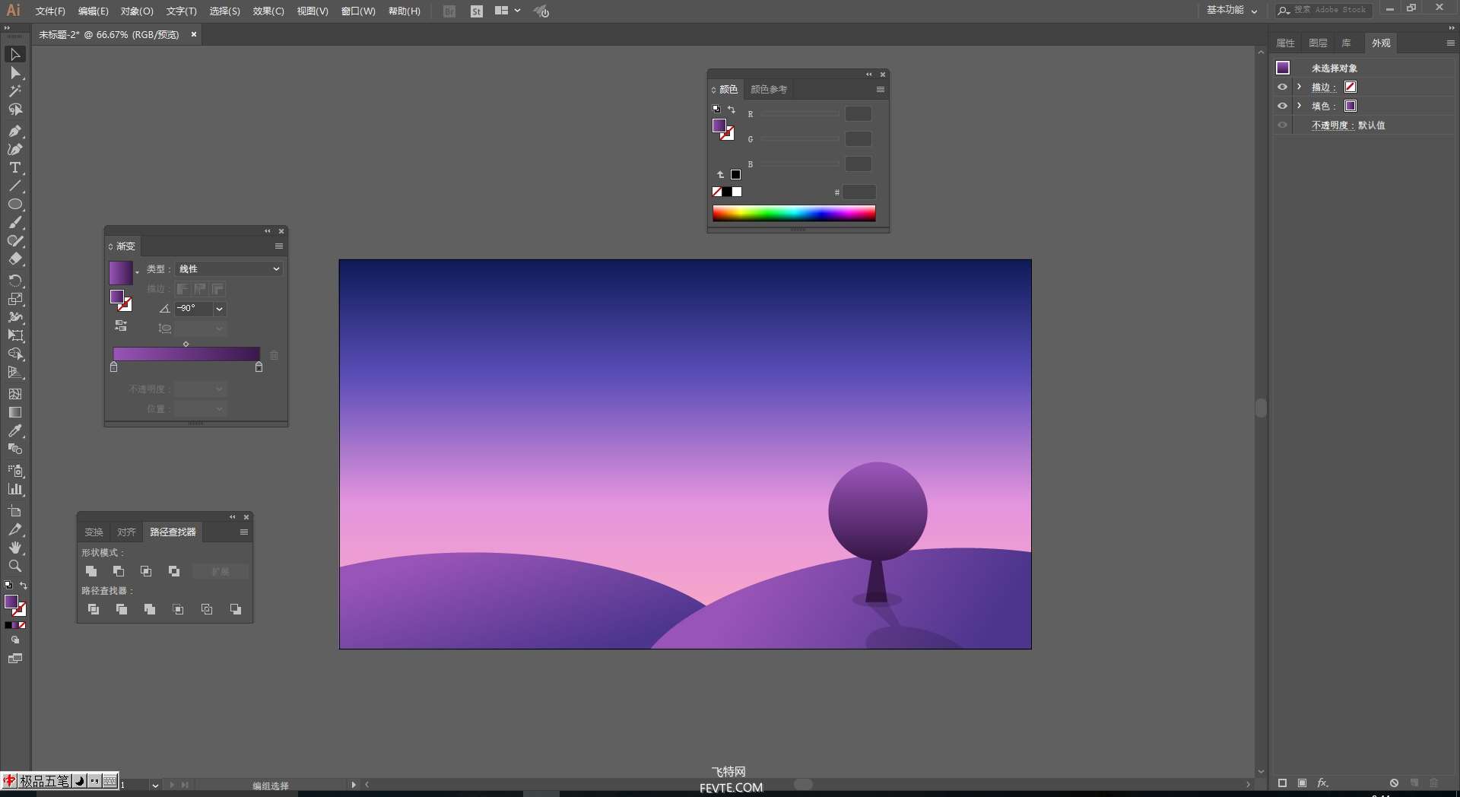Switch to the 变换 tab
Screen dimensions: 1460x797
point(94,532)
